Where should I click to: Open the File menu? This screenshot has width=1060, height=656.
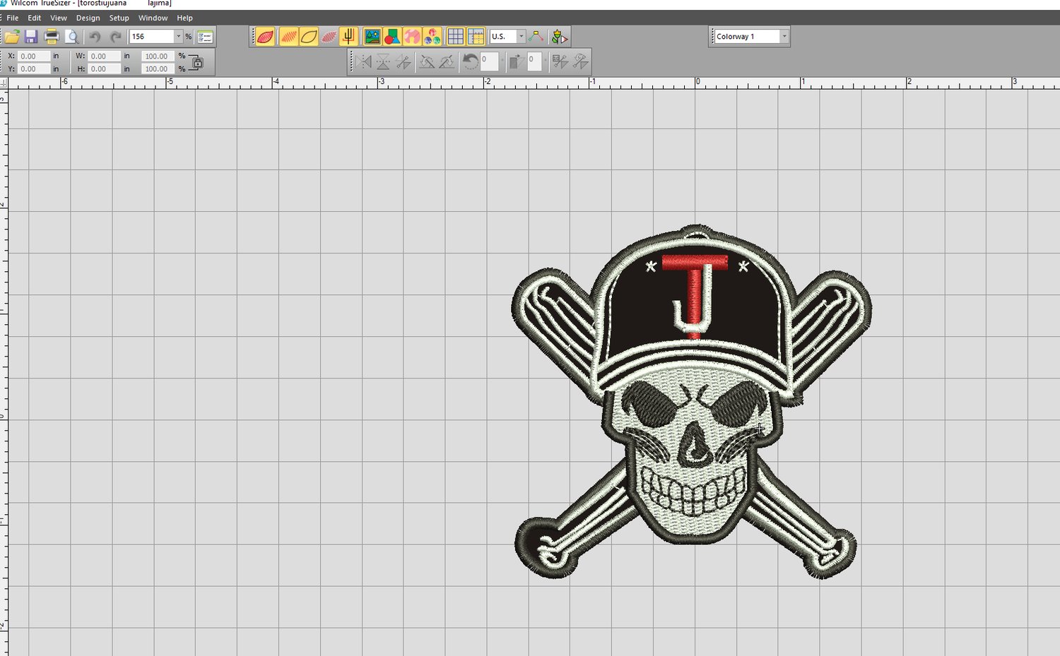click(x=13, y=18)
